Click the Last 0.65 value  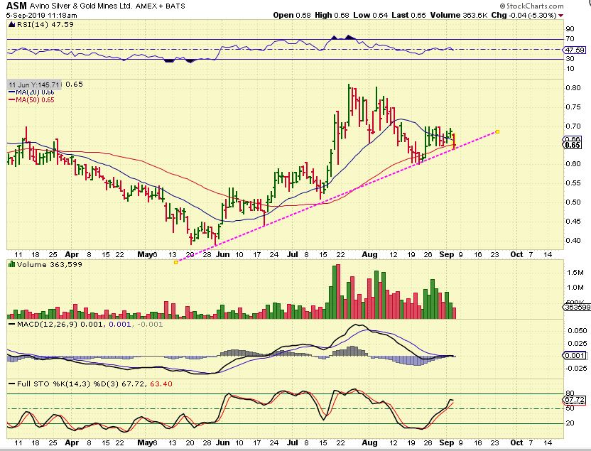point(408,16)
